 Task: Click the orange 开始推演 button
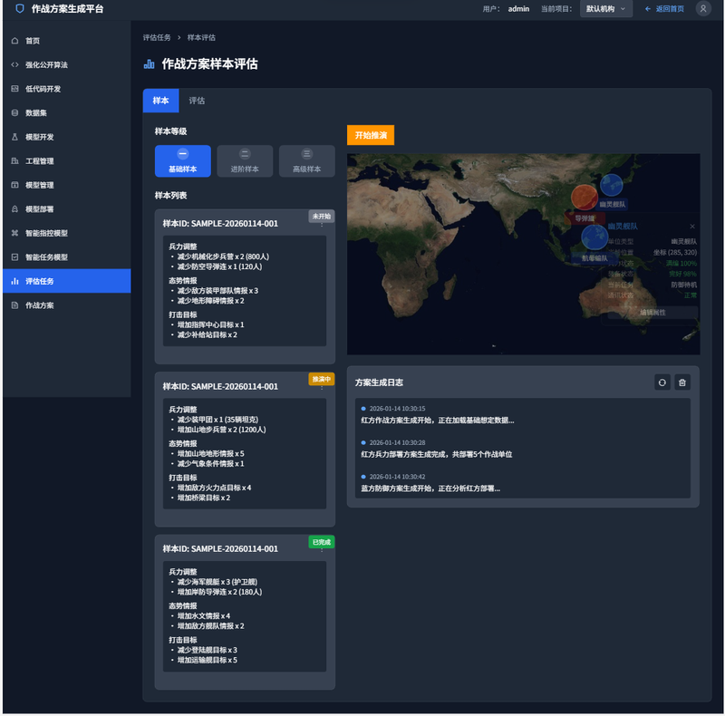[371, 135]
